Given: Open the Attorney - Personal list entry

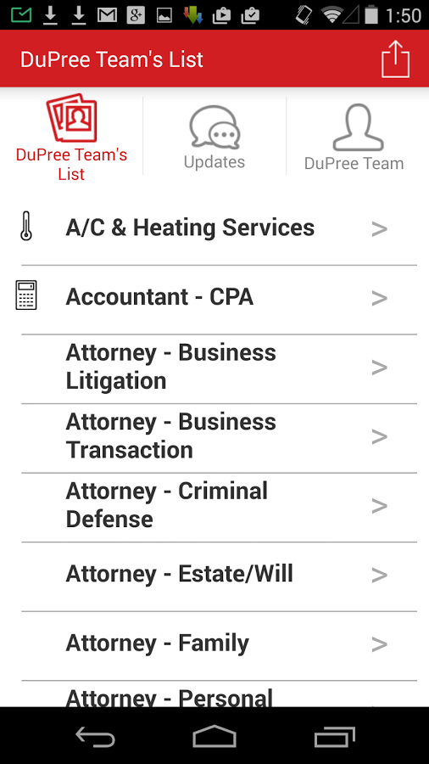Looking at the screenshot, I should [x=219, y=694].
